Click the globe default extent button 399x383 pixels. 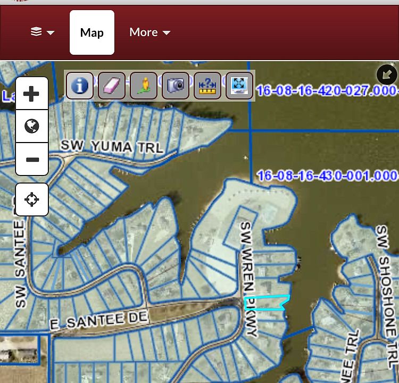click(x=32, y=126)
